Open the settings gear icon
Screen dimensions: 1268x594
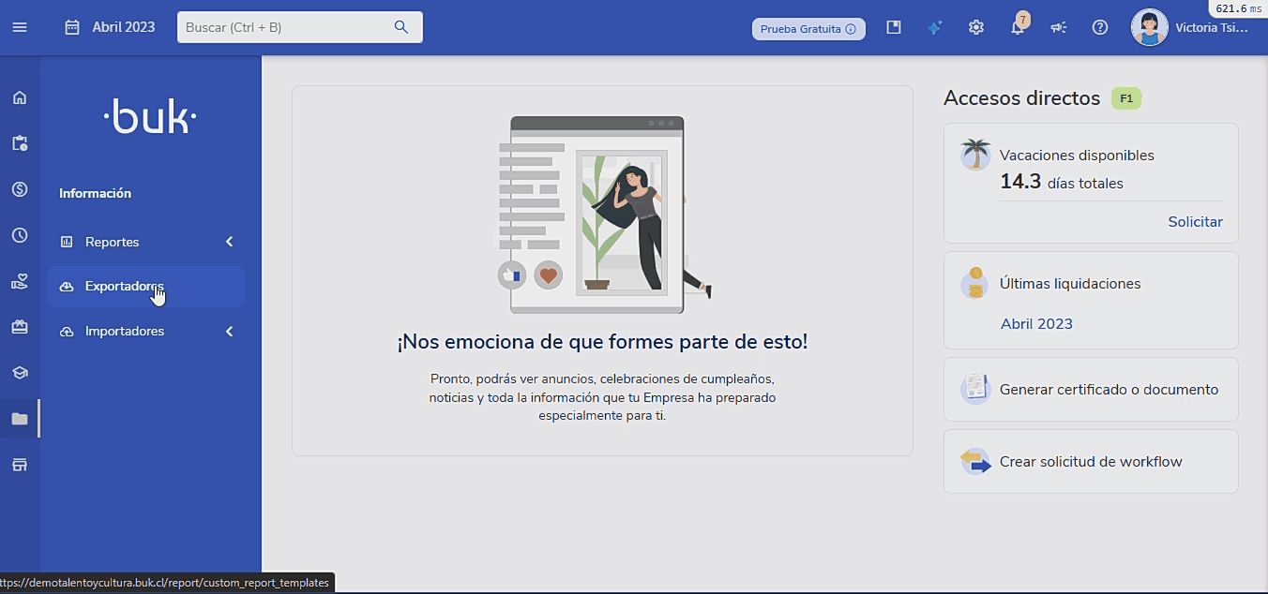click(975, 27)
